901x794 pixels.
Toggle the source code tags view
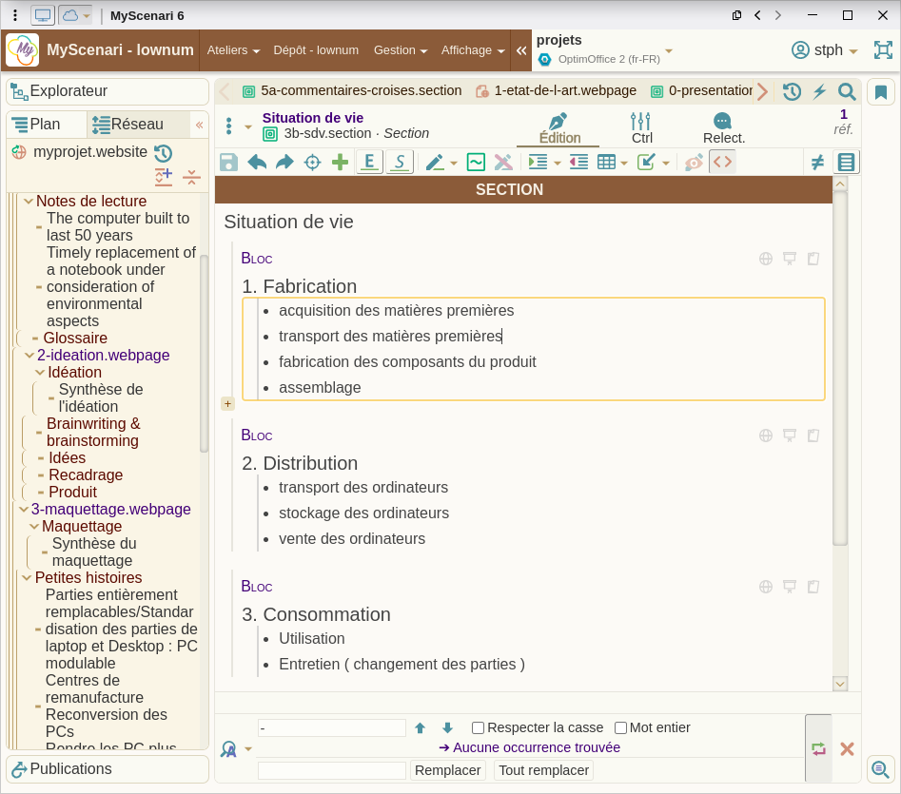pos(723,163)
